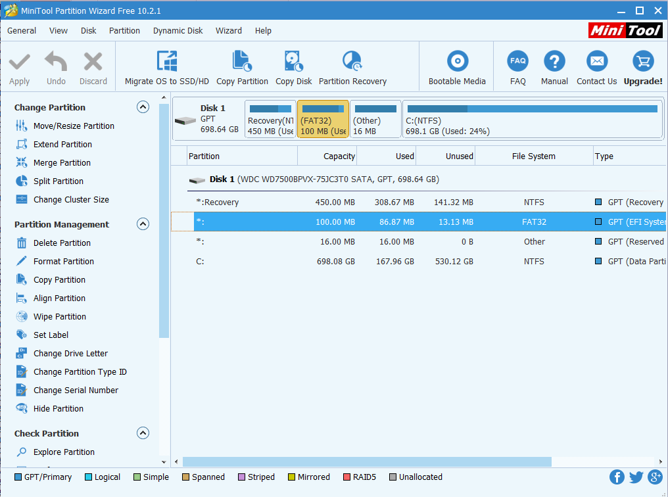Click the Contact Us envelope icon

coord(596,61)
